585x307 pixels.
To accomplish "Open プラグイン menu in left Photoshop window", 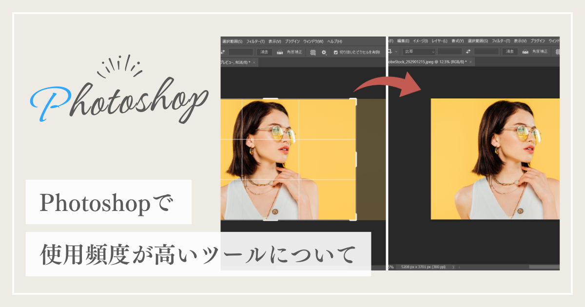I will click(x=292, y=41).
